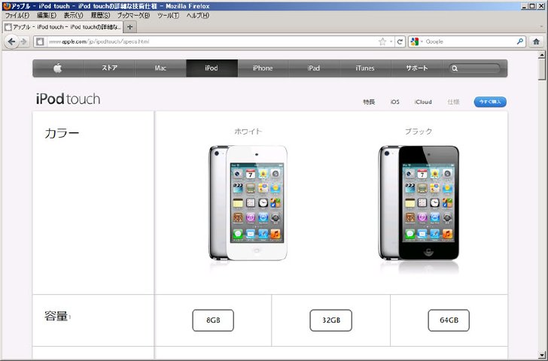The height and width of the screenshot is (361, 548).
Task: Open the URL history dropdown arrow
Action: (391, 42)
